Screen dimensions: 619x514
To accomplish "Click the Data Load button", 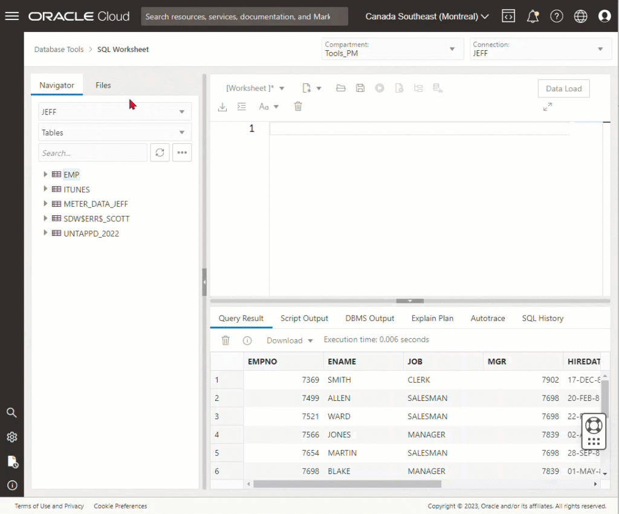I will click(563, 88).
